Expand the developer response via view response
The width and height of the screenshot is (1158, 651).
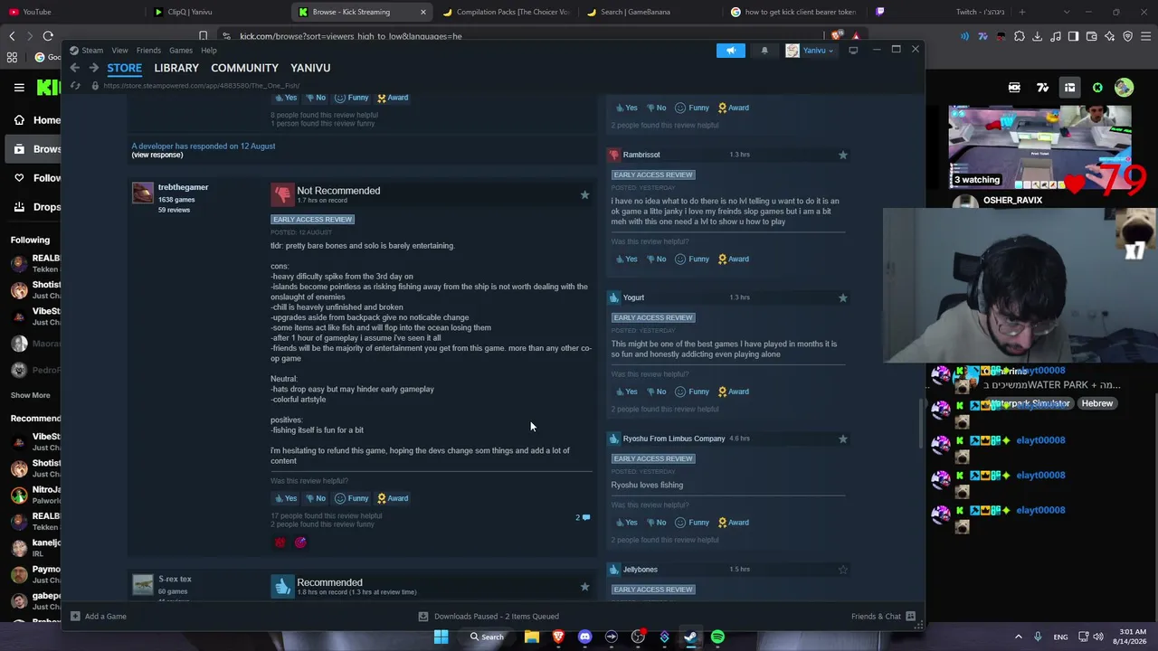point(157,155)
